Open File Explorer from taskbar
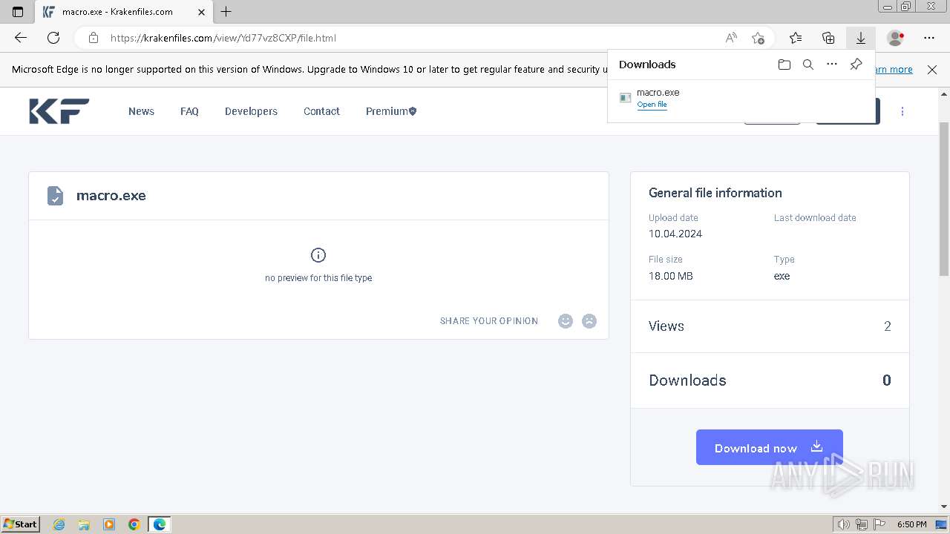The height and width of the screenshot is (534, 950). tap(84, 524)
